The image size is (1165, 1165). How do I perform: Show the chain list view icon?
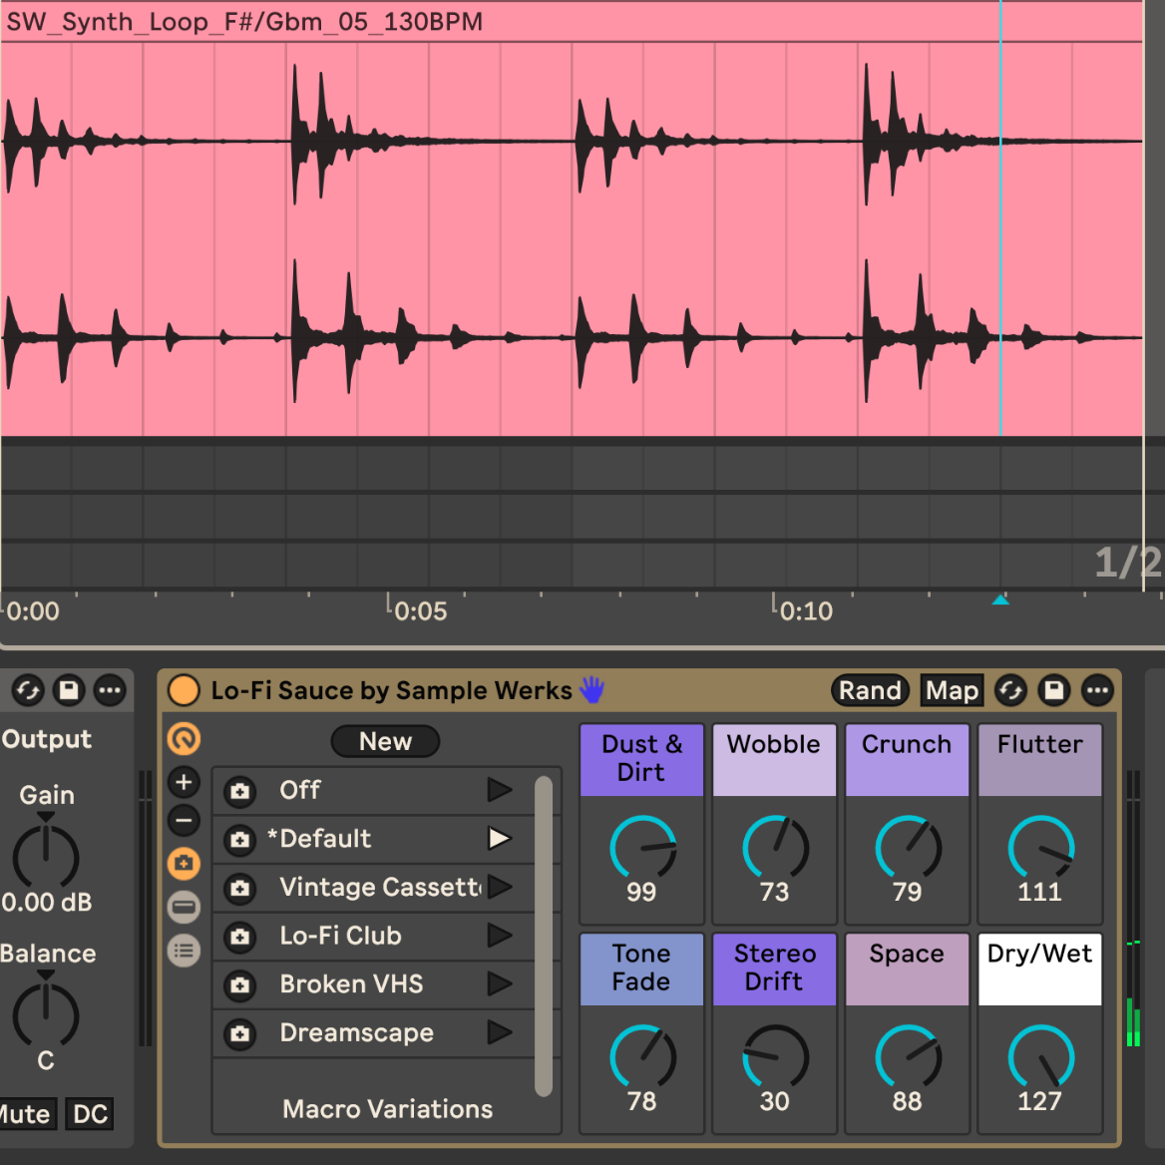(184, 951)
